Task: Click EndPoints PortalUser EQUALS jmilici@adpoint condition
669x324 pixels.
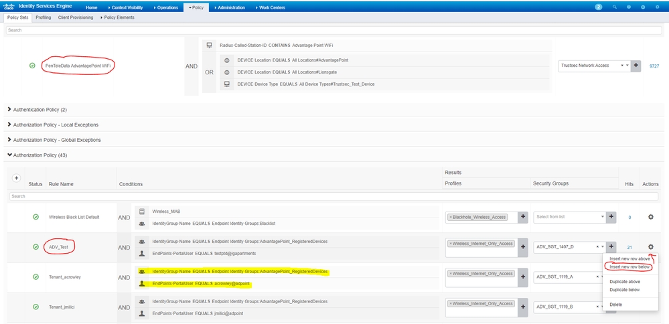Action: tap(197, 313)
